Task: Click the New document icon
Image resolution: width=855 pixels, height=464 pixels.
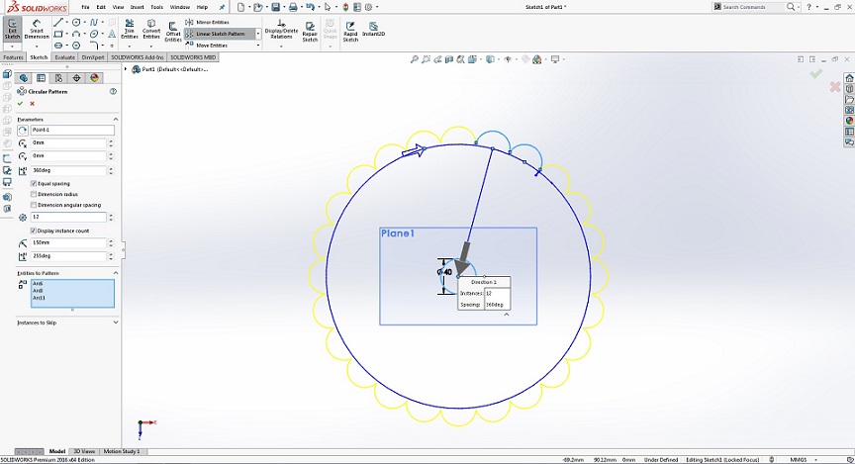Action: [240, 7]
